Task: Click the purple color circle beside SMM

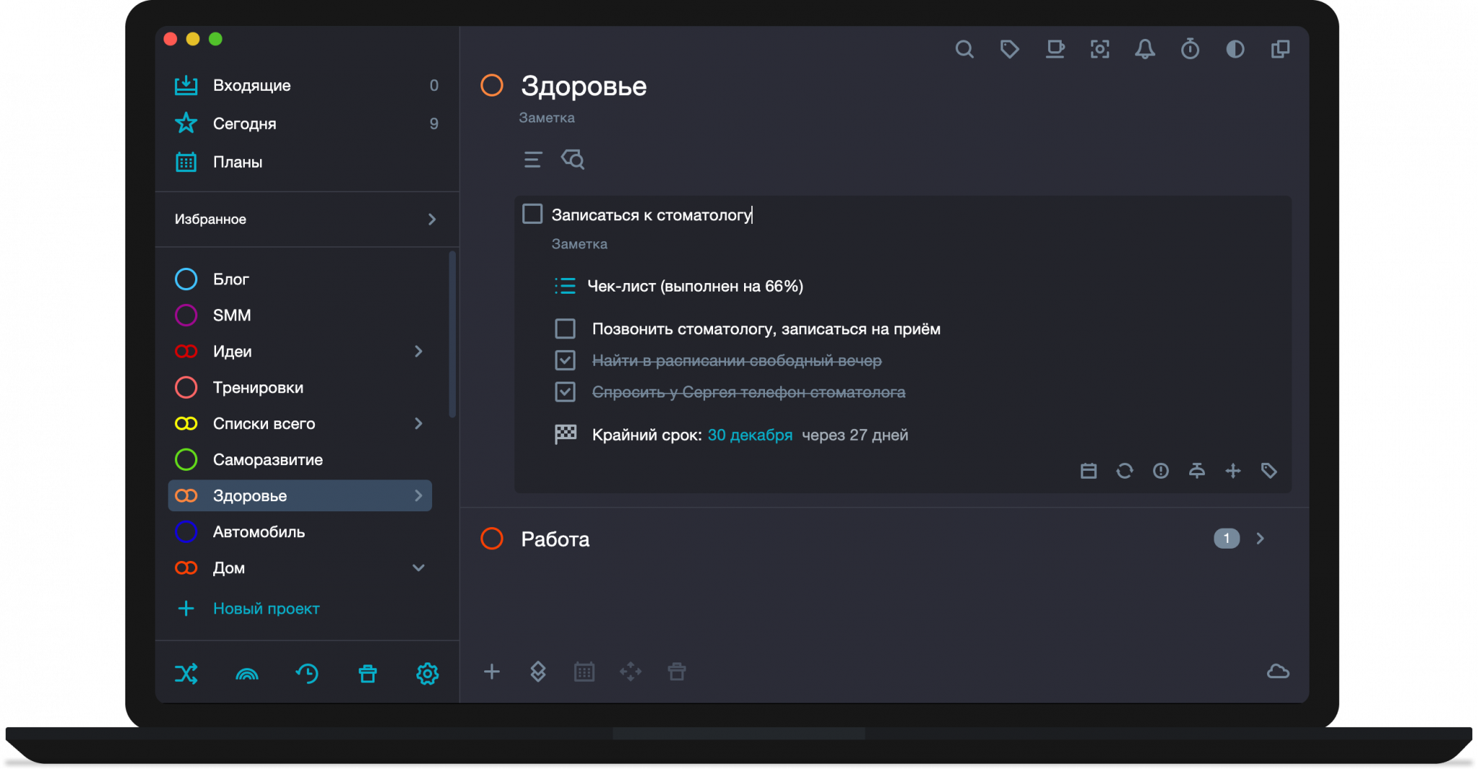Action: tap(186, 315)
